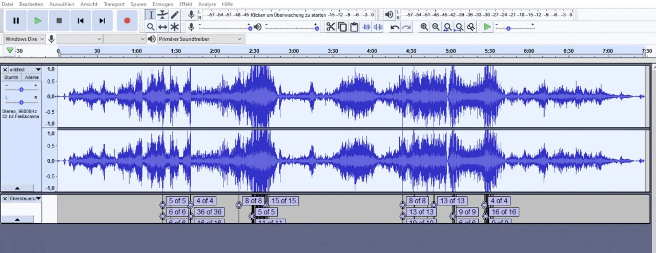Start playback with the green Play button
The height and width of the screenshot is (253, 656).
click(37, 20)
